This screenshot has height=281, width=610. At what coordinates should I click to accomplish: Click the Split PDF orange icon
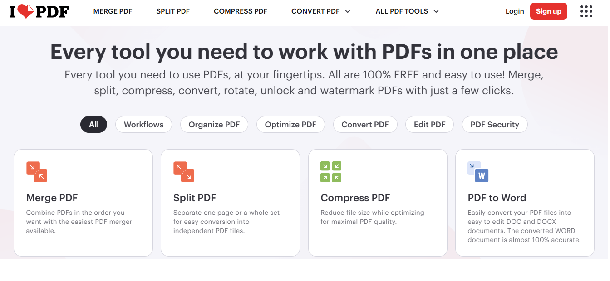(x=184, y=172)
